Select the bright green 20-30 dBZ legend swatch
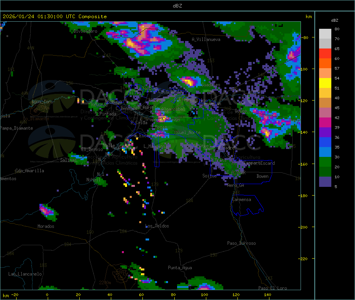The image size is (355, 300). pos(325,162)
